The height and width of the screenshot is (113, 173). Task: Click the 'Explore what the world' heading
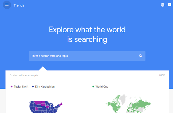[87, 29]
